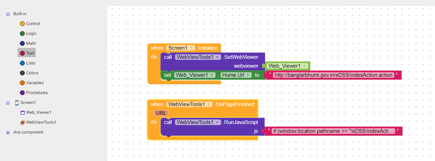Open the Logic blocks drawer
Viewport: 435px width, 161px height.
28,33
